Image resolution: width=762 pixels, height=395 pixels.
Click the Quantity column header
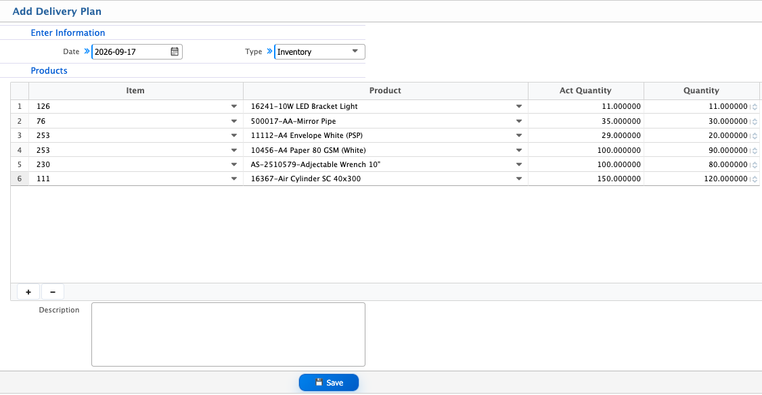[x=701, y=91]
